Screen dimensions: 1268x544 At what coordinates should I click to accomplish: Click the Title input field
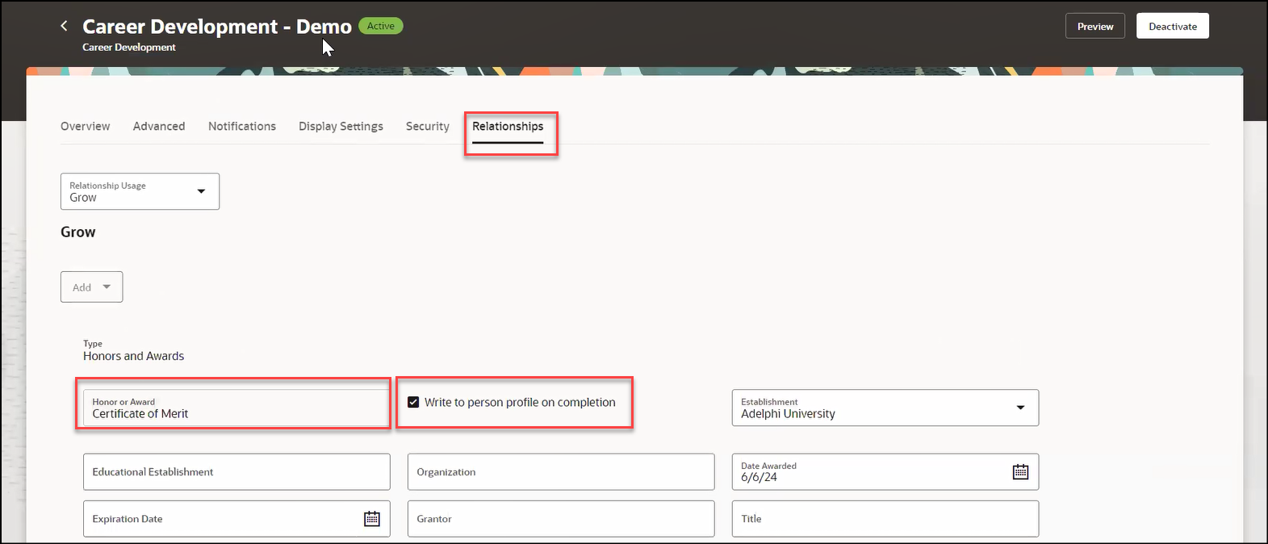[x=885, y=519]
